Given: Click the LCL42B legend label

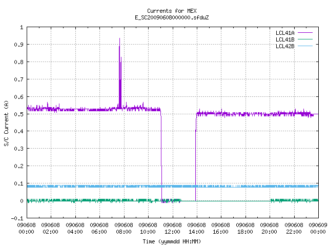Looking at the screenshot, I should 285,46.
